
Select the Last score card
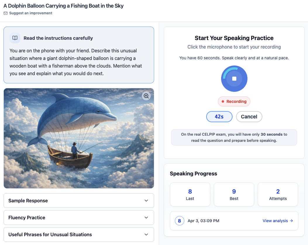[x=190, y=194]
